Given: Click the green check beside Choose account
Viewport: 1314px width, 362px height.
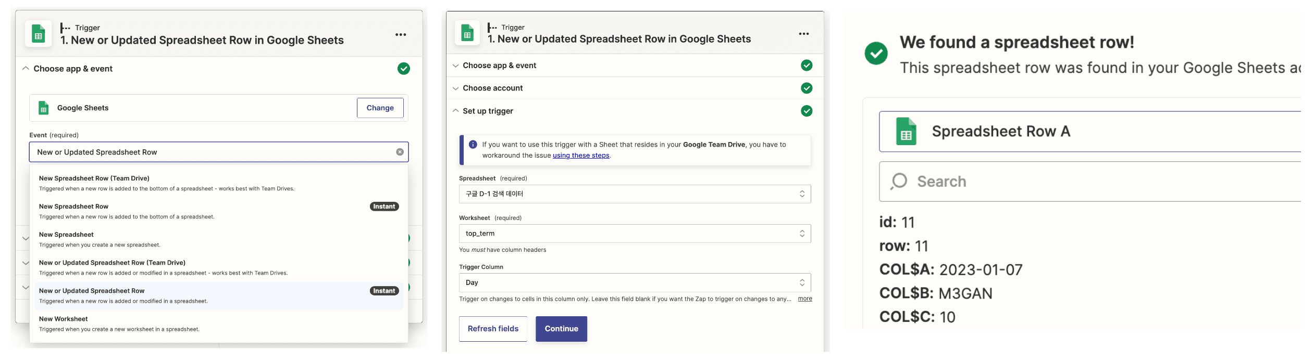Looking at the screenshot, I should point(807,88).
